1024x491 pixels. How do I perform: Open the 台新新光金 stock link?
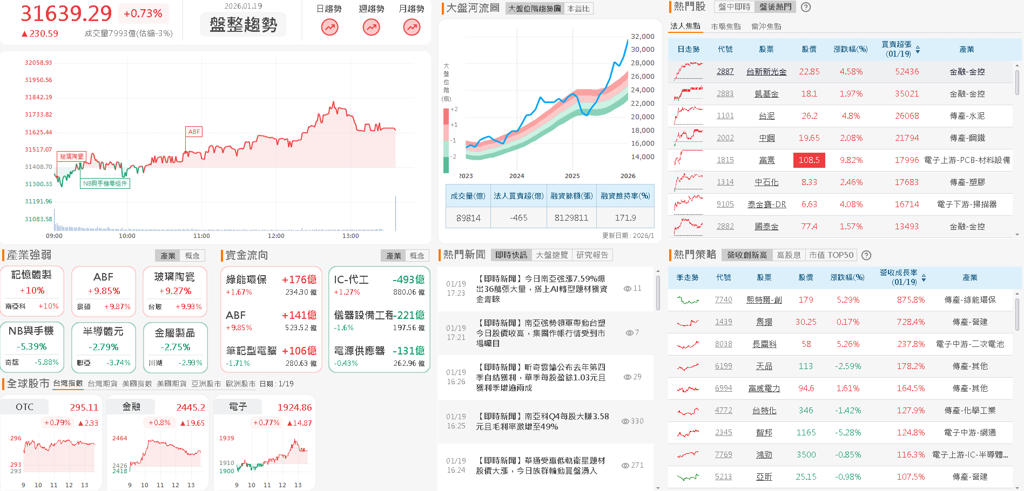coord(766,71)
